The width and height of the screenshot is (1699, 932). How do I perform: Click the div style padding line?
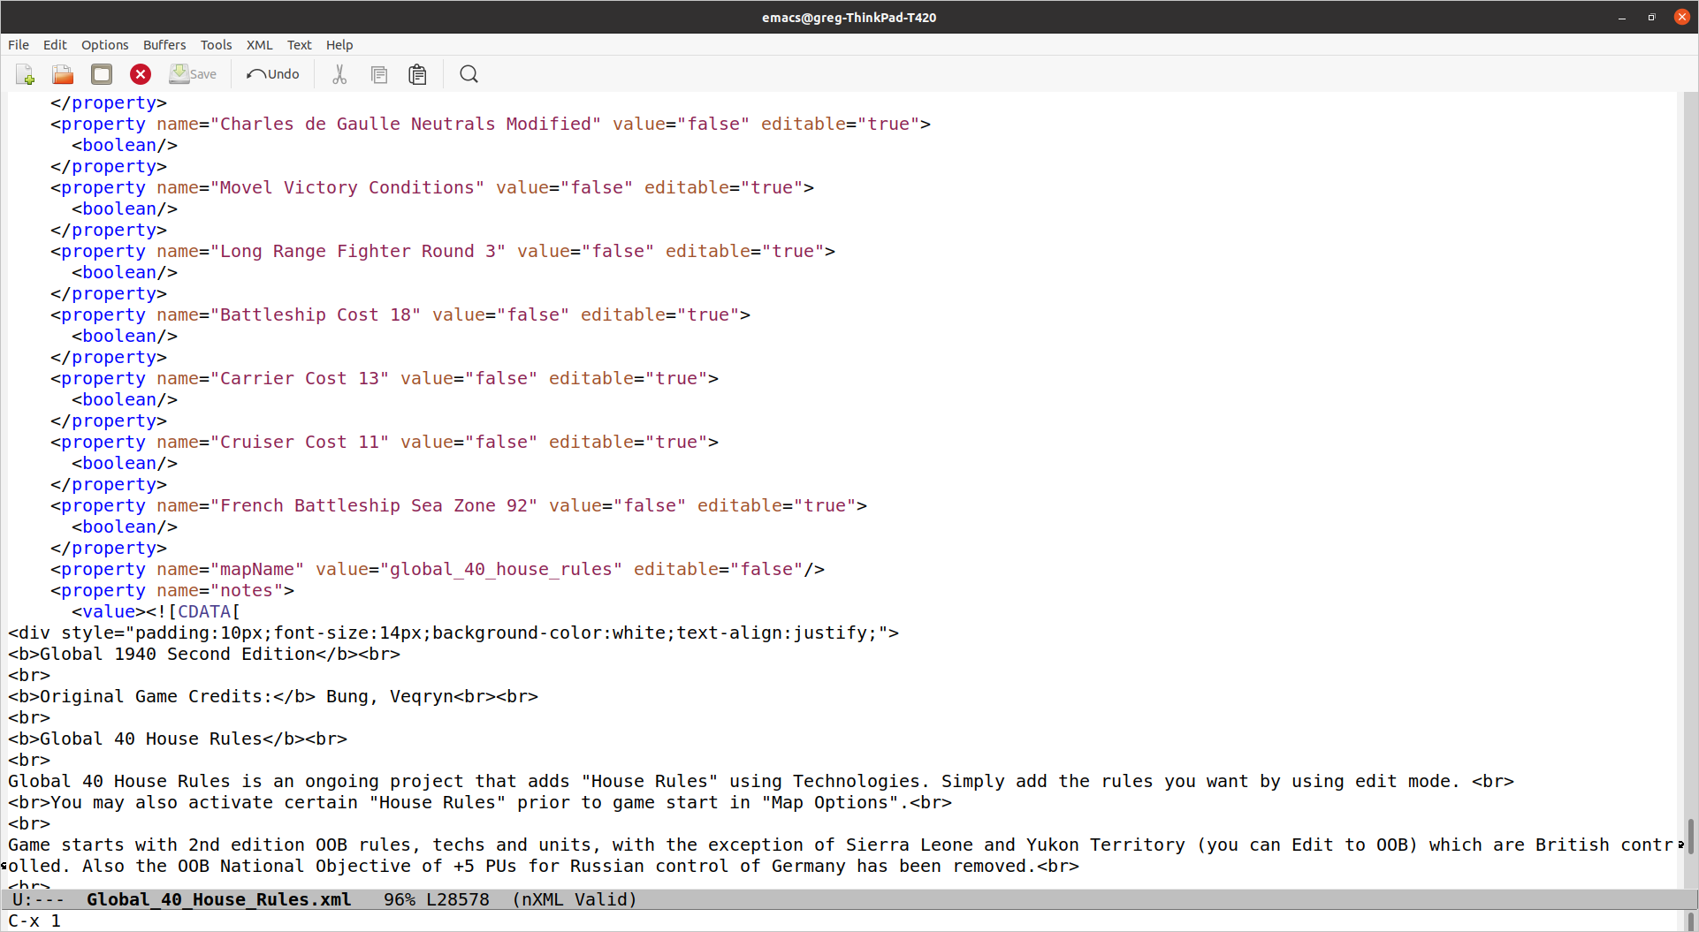tap(453, 633)
